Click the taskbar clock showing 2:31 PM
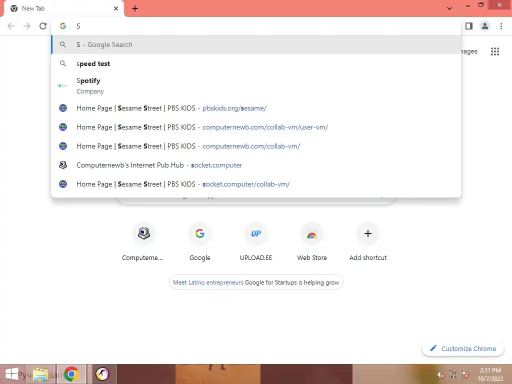 pyautogui.click(x=490, y=374)
